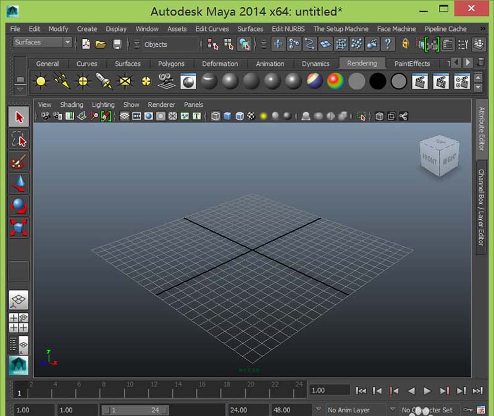The height and width of the screenshot is (416, 494).
Task: Open the viewport Panels menu
Action: pos(193,104)
